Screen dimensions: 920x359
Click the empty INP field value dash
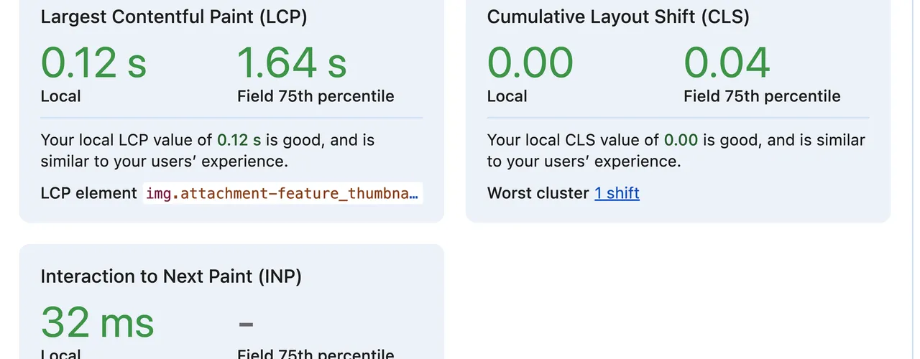(246, 325)
